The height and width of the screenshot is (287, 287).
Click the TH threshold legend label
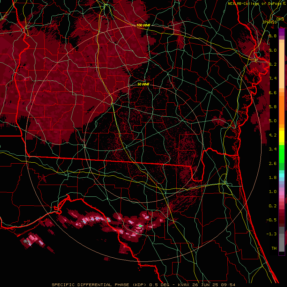[x=274, y=248]
